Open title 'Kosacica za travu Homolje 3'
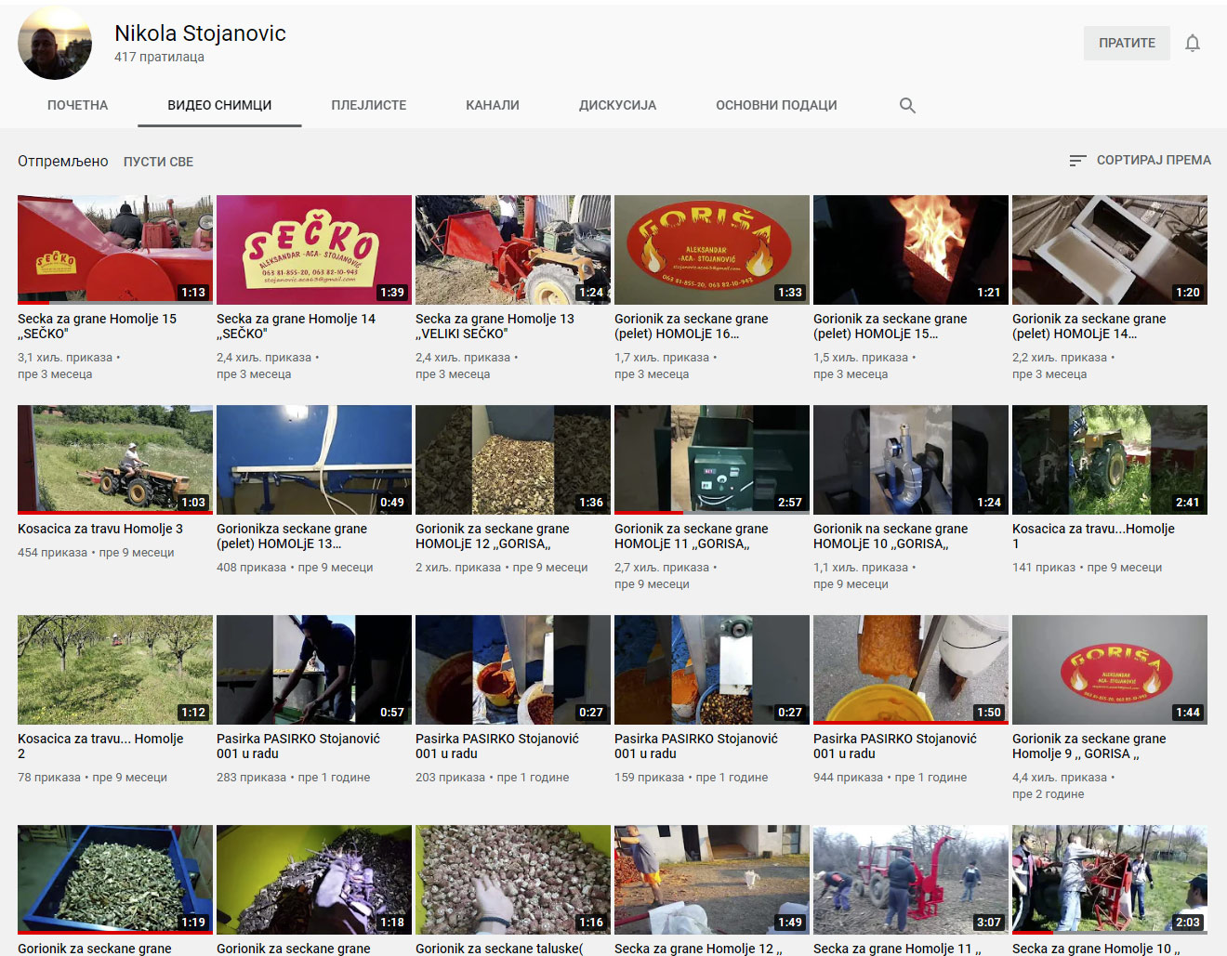The height and width of the screenshot is (956, 1227). (100, 529)
